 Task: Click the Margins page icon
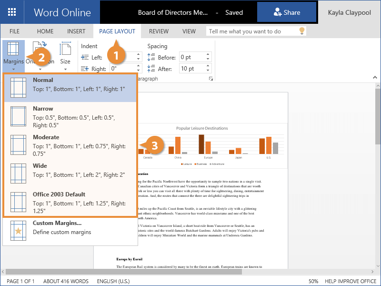pyautogui.click(x=13, y=49)
